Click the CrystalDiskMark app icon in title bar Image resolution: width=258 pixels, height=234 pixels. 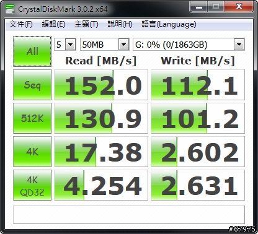9,9
